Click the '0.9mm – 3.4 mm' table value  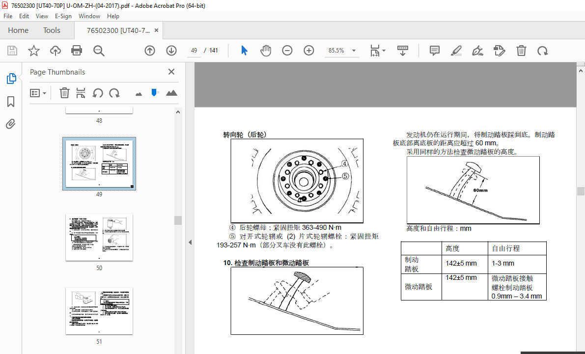(x=516, y=296)
